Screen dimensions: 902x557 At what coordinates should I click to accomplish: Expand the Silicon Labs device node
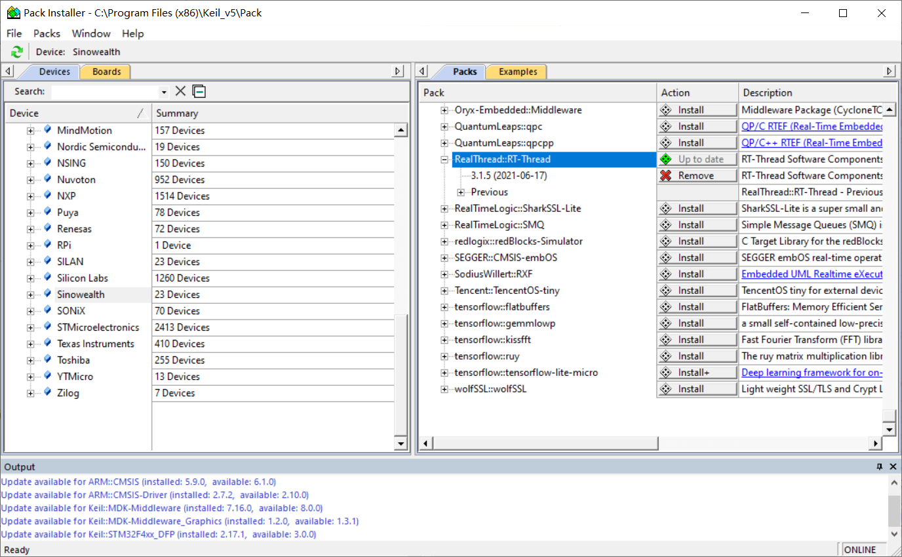tap(30, 278)
